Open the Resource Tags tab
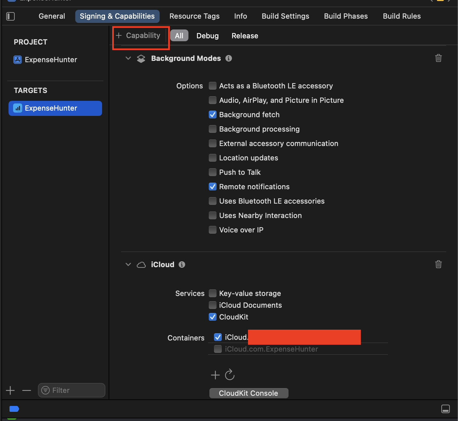Image resolution: width=458 pixels, height=421 pixels. tap(194, 16)
